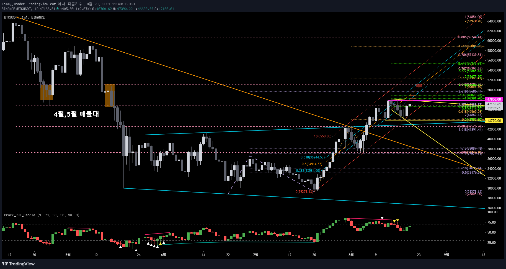Click the header high value H:47390.00

coord(123,9)
